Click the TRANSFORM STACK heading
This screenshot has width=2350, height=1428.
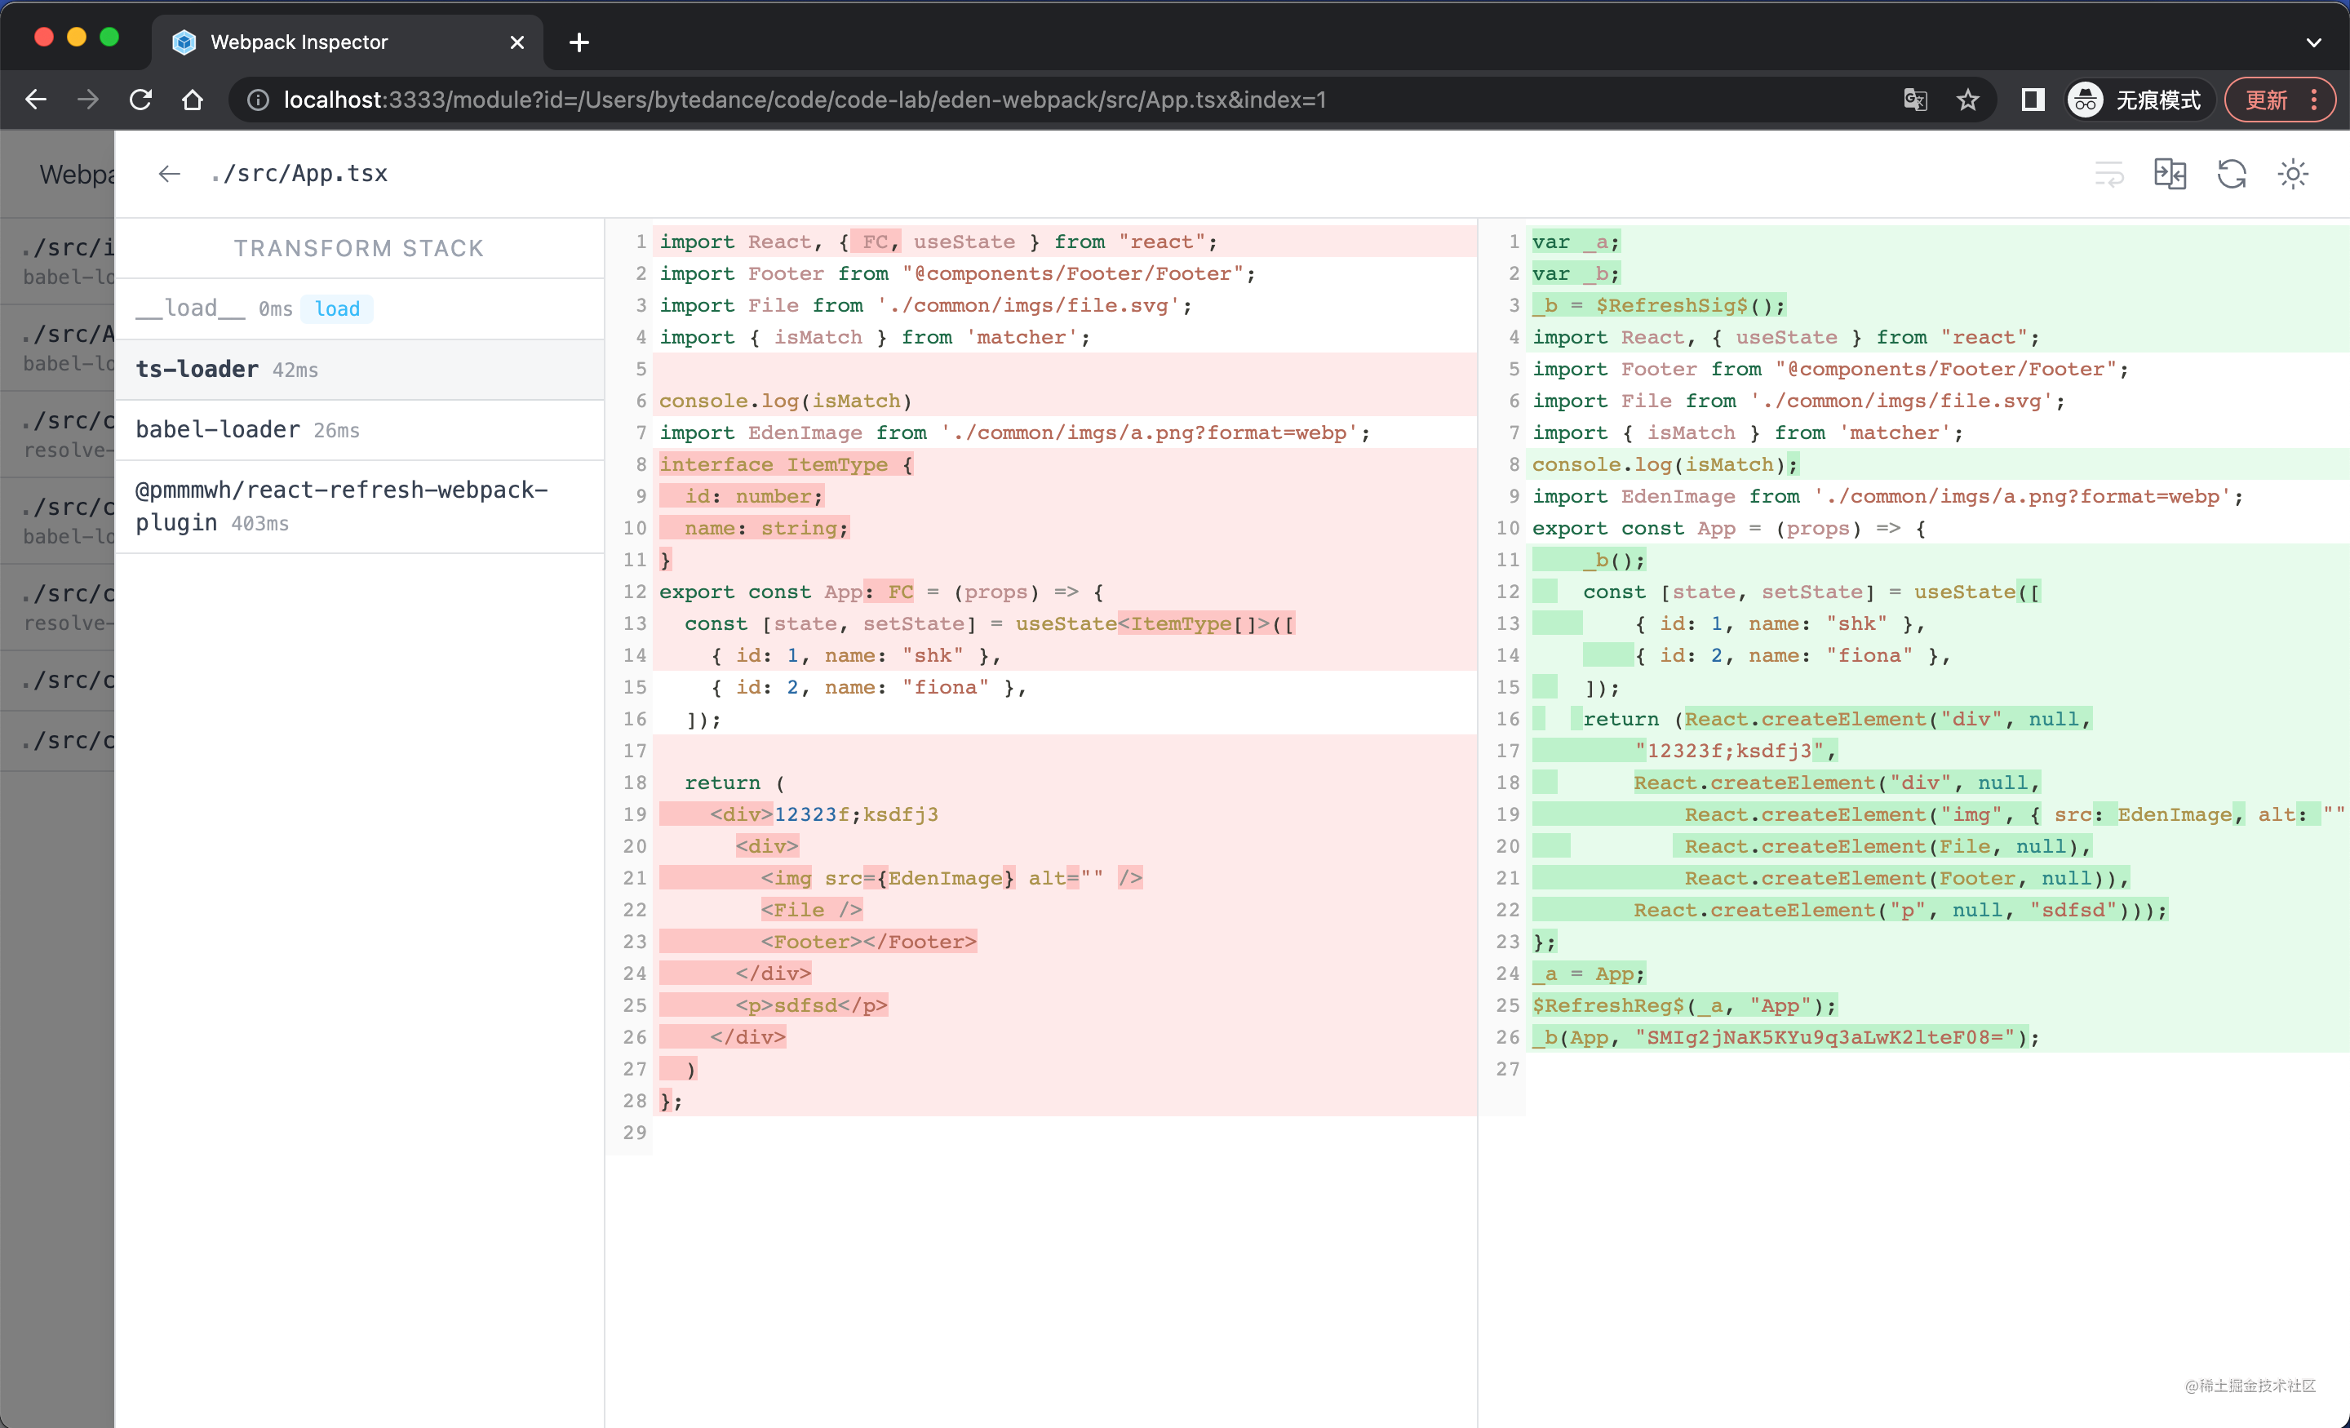360,248
